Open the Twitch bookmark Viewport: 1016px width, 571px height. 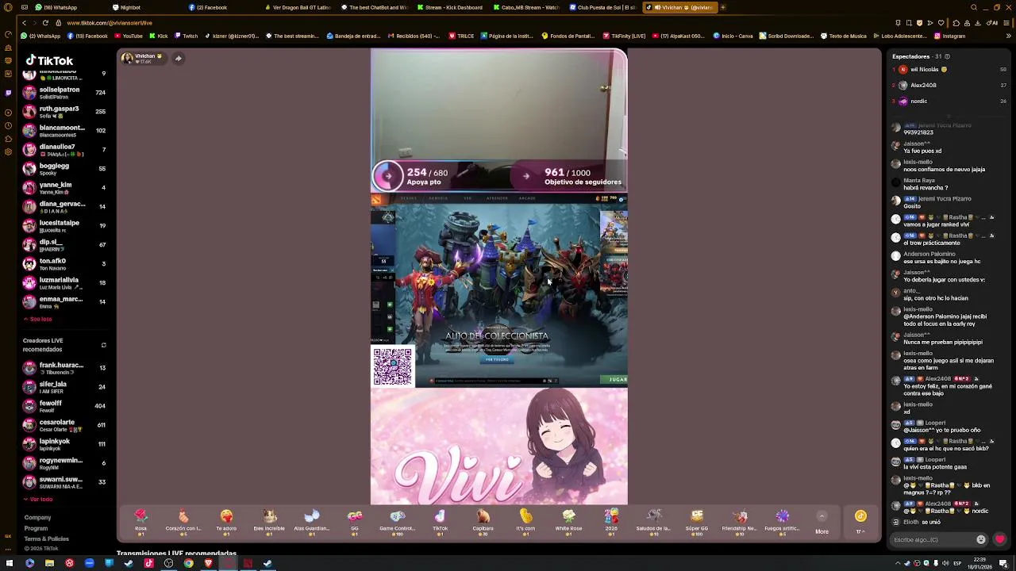(187, 36)
